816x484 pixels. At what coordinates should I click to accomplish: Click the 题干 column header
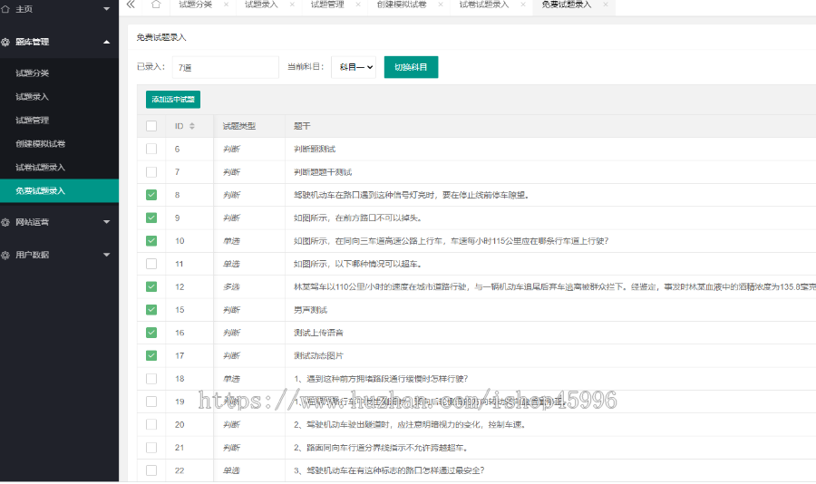coord(302,126)
